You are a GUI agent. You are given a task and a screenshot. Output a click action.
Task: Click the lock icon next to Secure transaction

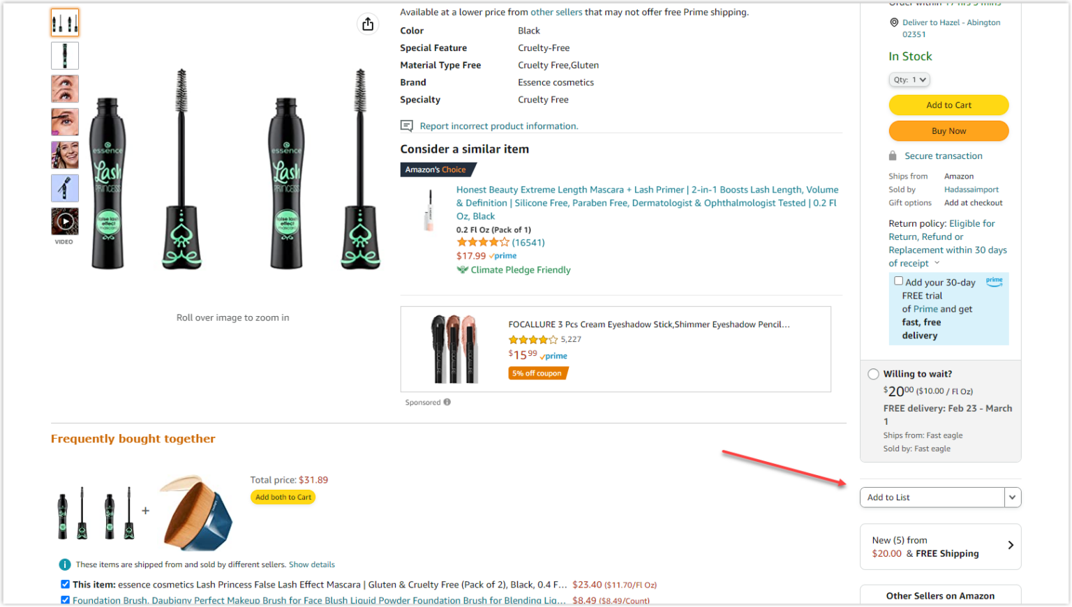click(x=893, y=155)
